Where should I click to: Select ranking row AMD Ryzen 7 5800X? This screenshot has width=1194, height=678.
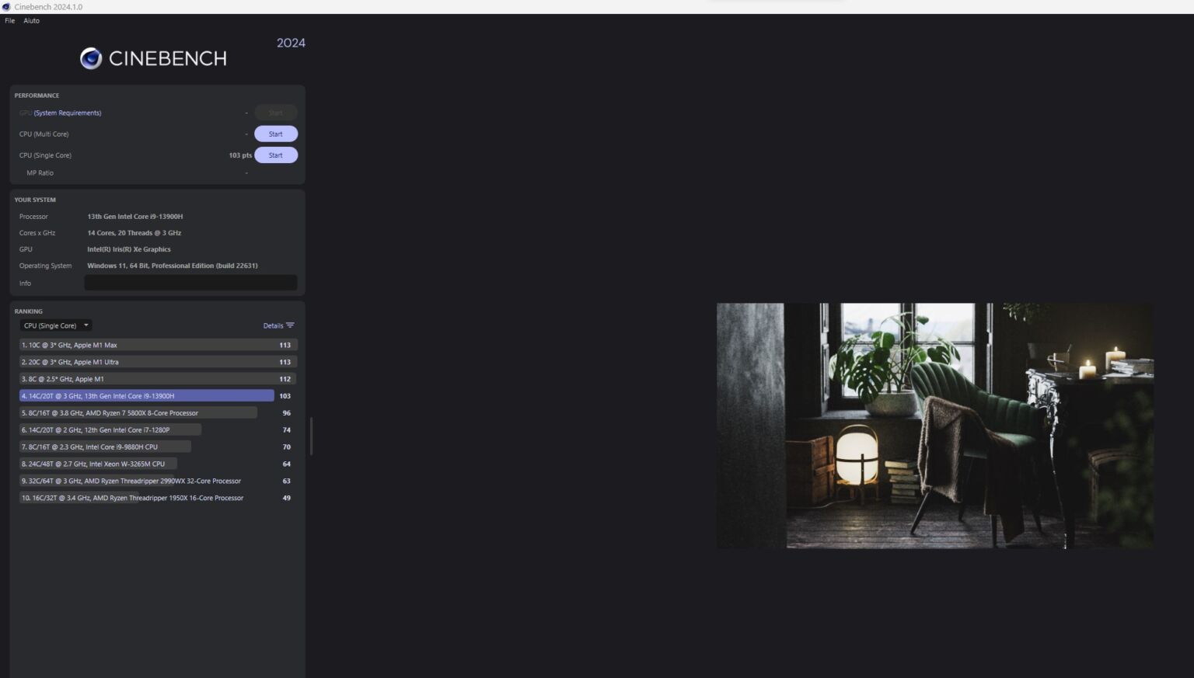pyautogui.click(x=159, y=413)
